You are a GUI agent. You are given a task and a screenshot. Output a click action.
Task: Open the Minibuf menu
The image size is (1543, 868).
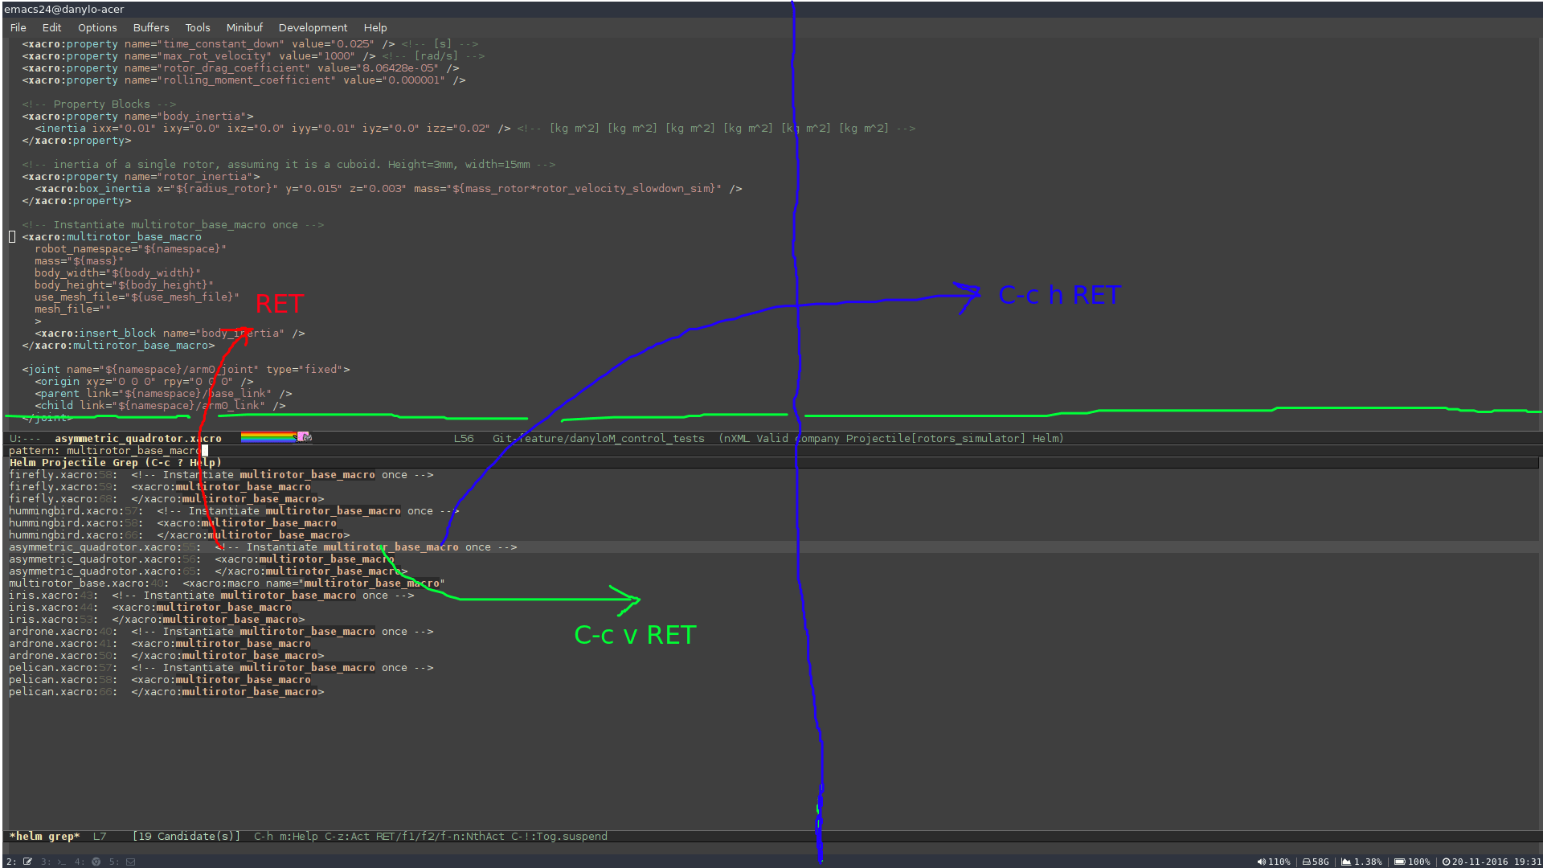[x=244, y=27]
